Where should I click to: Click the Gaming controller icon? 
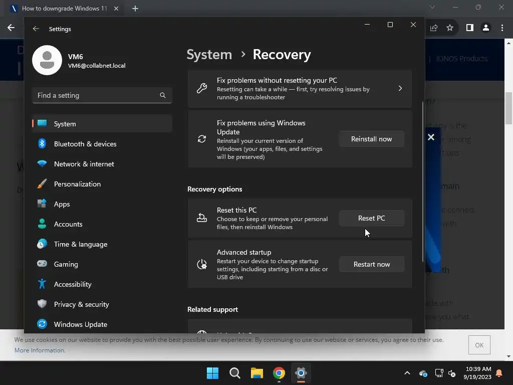42,264
